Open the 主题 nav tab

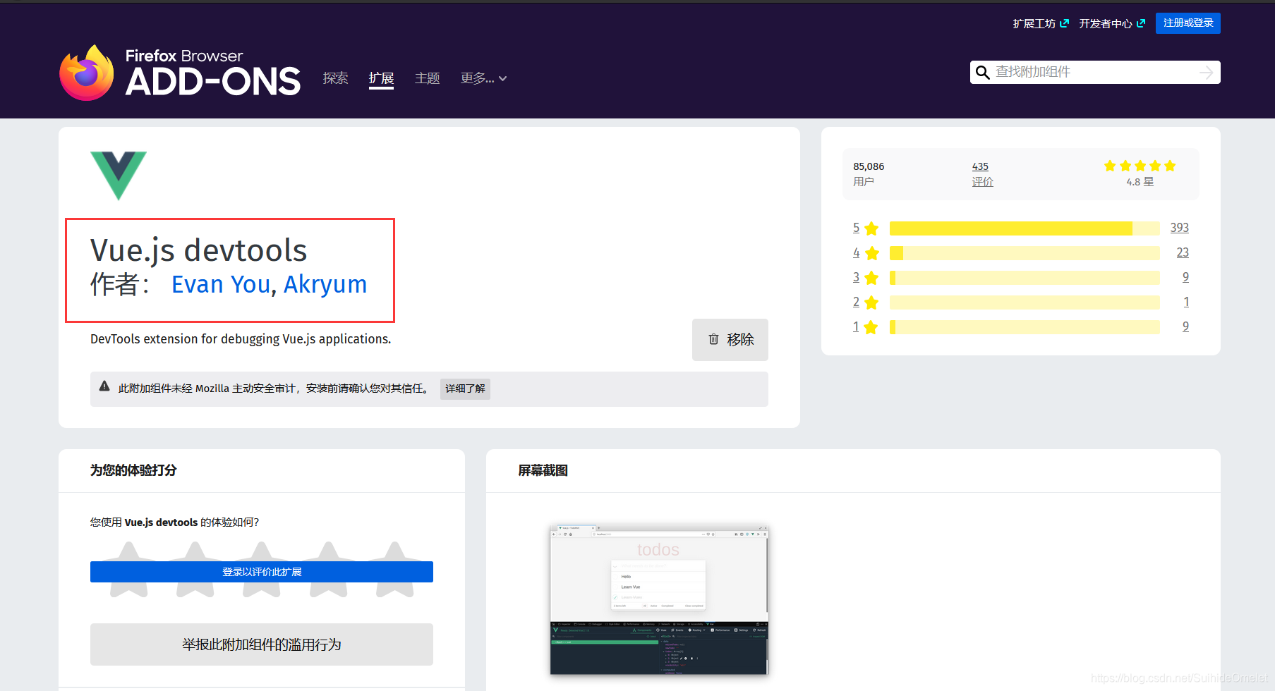428,78
